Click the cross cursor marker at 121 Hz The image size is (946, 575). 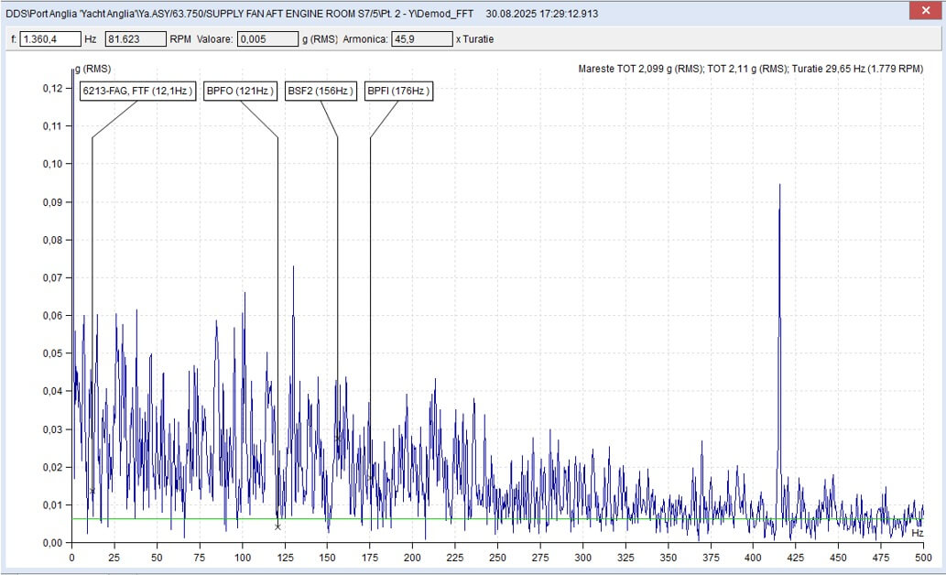(x=277, y=526)
